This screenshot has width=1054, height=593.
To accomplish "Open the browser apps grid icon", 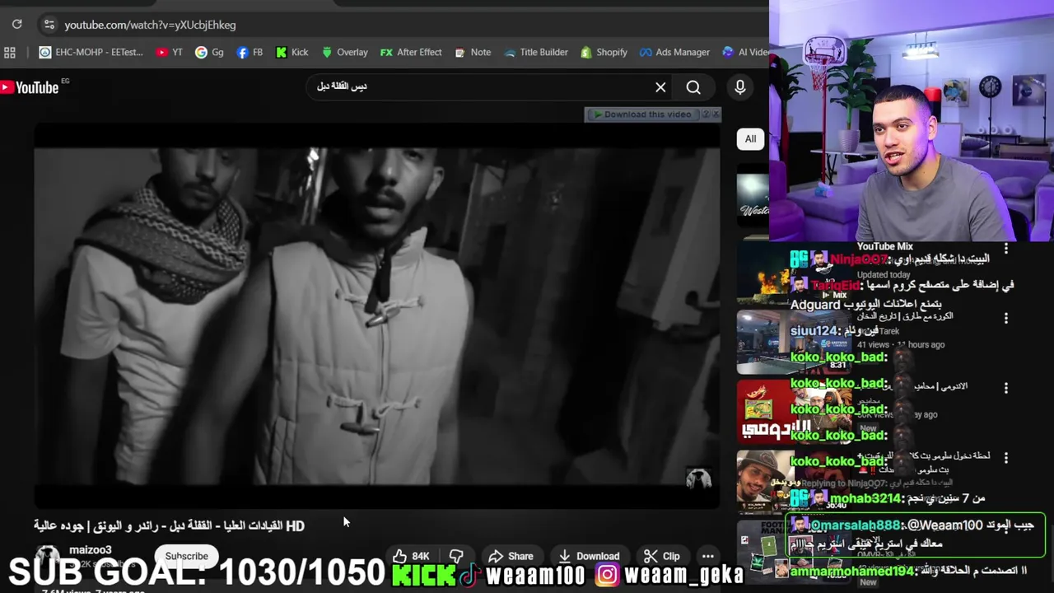I will pos(10,53).
